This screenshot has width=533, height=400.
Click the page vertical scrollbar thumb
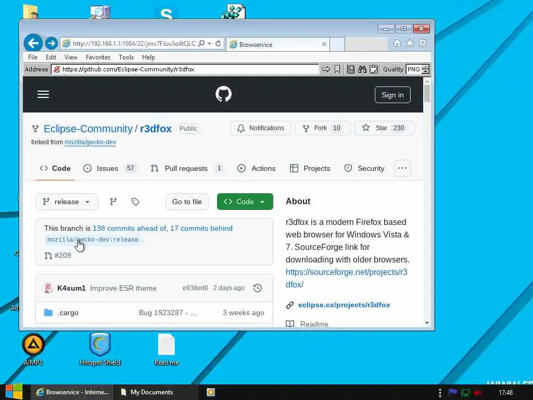[x=427, y=93]
